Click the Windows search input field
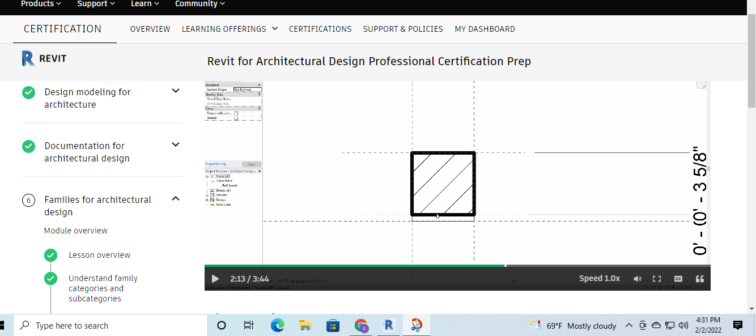Screen dimensions: 756x336 (x=85, y=325)
